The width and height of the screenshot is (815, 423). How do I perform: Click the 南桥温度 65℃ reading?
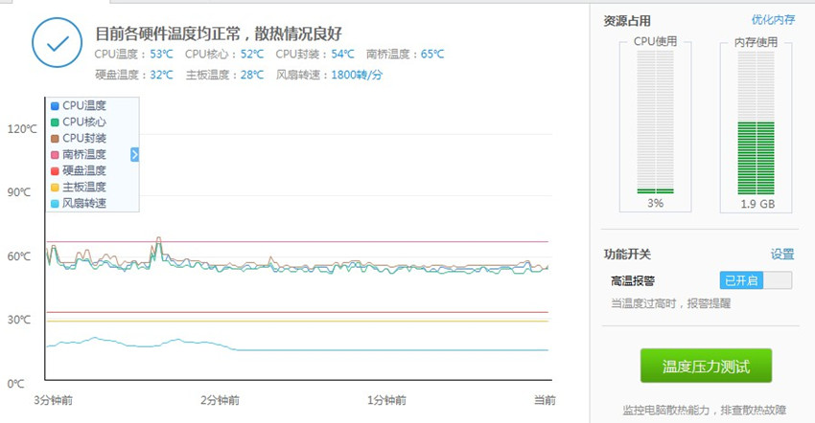[406, 54]
